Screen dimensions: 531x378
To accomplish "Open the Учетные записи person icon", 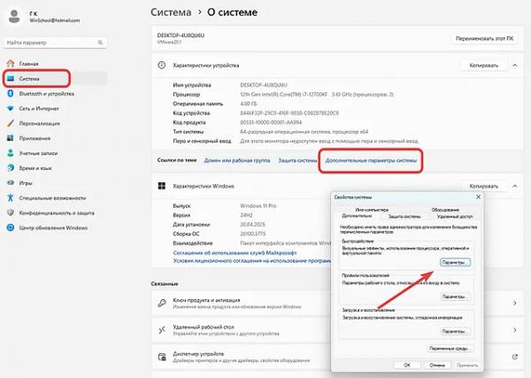I will pyautogui.click(x=11, y=153).
